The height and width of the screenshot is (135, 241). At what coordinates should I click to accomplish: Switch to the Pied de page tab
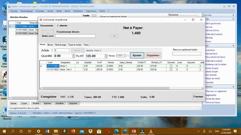tap(60, 45)
